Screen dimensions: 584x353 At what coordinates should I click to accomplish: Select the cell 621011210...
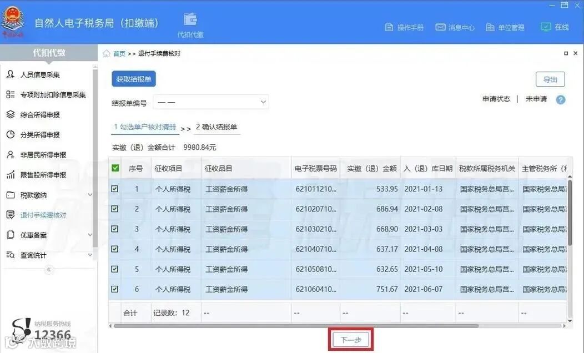tap(316, 189)
